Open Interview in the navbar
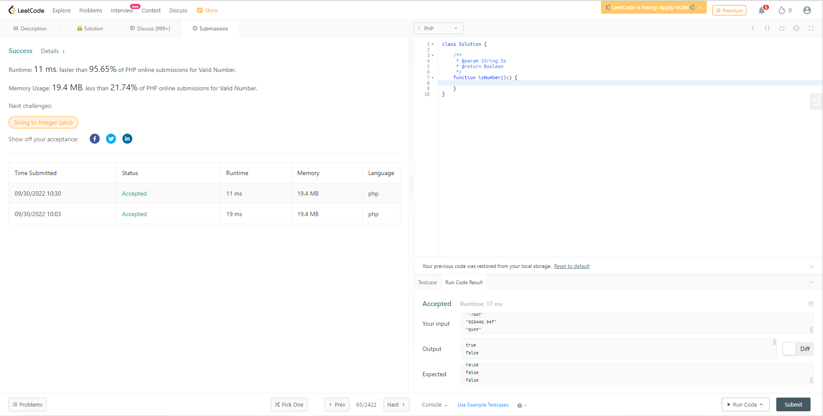This screenshot has height=416, width=823. 122,10
